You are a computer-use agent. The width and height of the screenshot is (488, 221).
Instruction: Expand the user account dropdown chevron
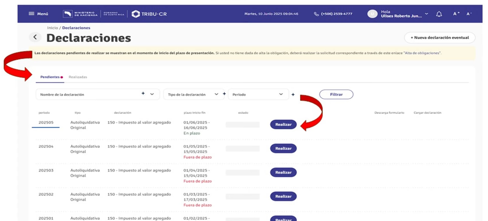pos(427,14)
